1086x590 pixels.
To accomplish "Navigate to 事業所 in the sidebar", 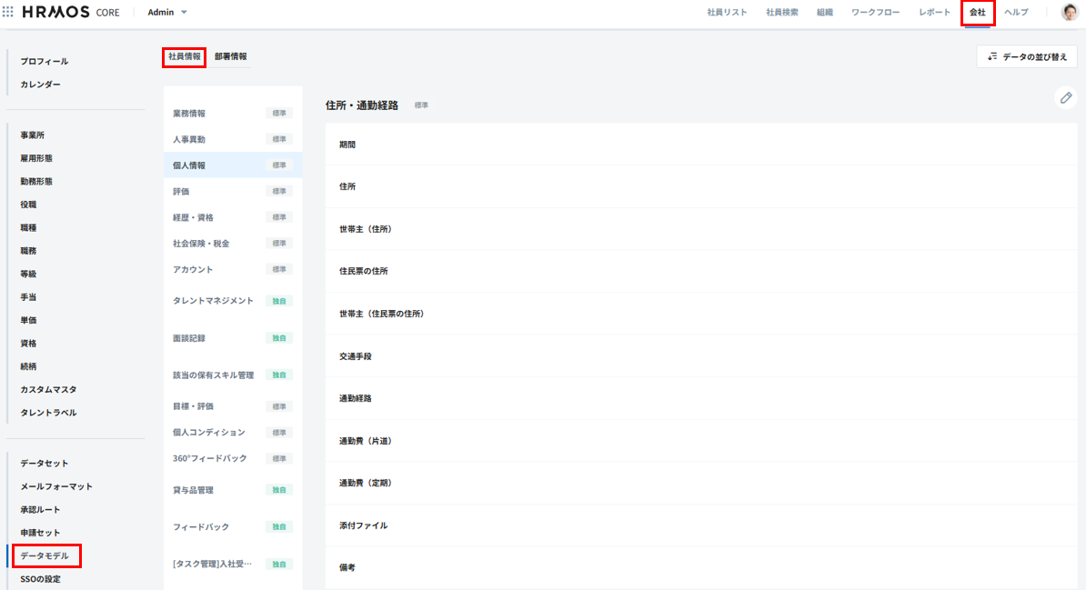I will pos(33,135).
